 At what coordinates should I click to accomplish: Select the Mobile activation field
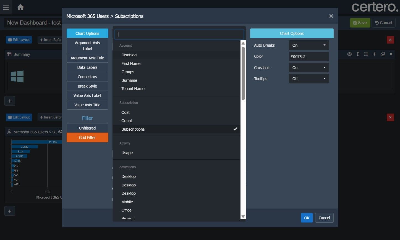coord(176,202)
